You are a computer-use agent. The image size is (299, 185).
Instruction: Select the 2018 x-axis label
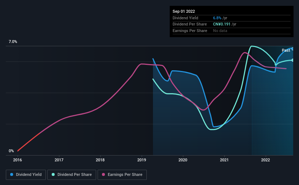click(100, 160)
